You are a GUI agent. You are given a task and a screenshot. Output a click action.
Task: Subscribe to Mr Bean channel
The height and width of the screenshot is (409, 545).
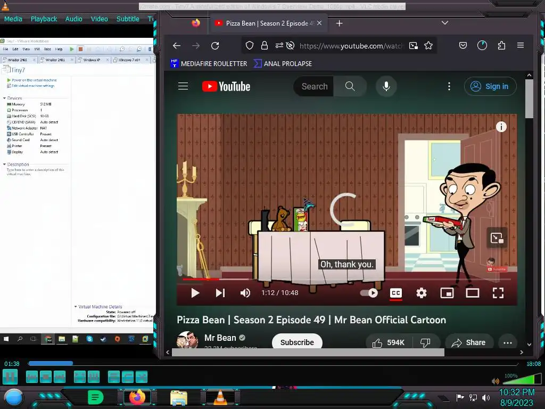[297, 342]
